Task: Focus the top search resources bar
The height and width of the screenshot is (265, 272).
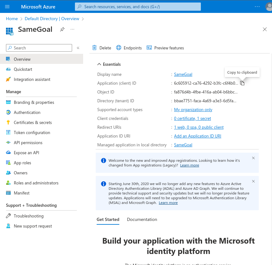Action: 138,7
